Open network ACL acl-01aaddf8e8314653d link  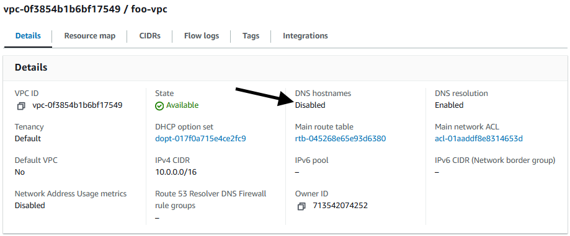tap(479, 139)
